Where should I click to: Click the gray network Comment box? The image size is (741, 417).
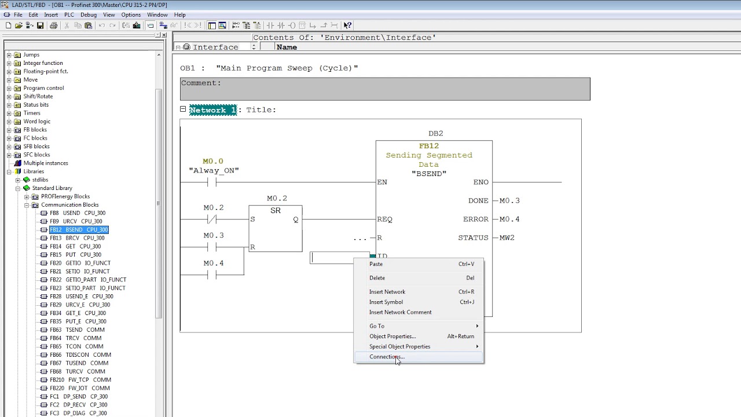tap(385, 89)
